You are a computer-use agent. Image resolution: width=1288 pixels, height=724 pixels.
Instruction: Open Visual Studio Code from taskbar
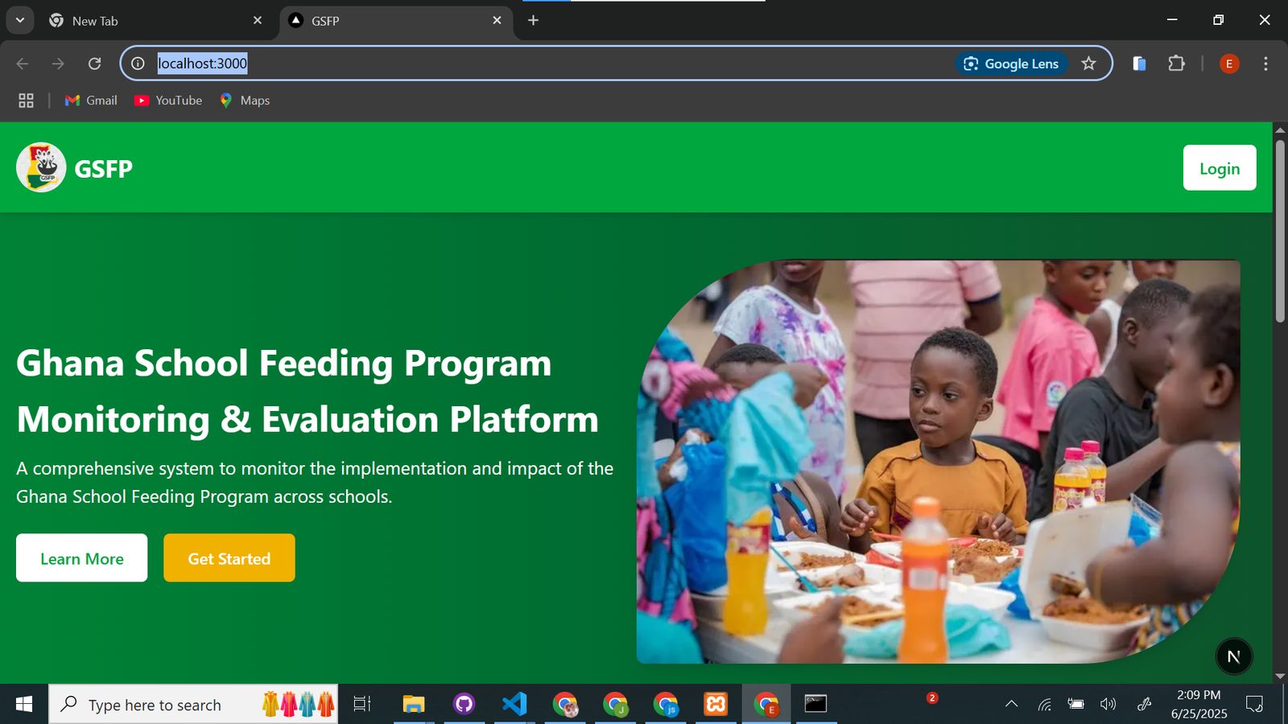point(514,704)
